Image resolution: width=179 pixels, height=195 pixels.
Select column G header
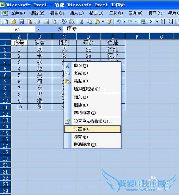point(161,36)
